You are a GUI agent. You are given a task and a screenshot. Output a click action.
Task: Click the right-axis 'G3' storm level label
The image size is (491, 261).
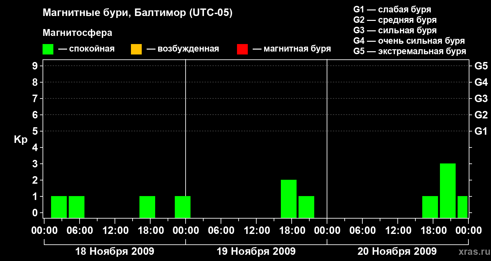click(x=481, y=99)
